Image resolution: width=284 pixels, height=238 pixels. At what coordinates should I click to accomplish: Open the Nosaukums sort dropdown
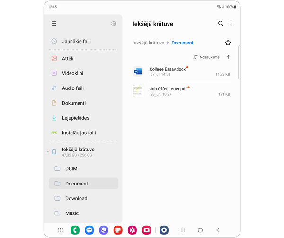[x=206, y=57]
